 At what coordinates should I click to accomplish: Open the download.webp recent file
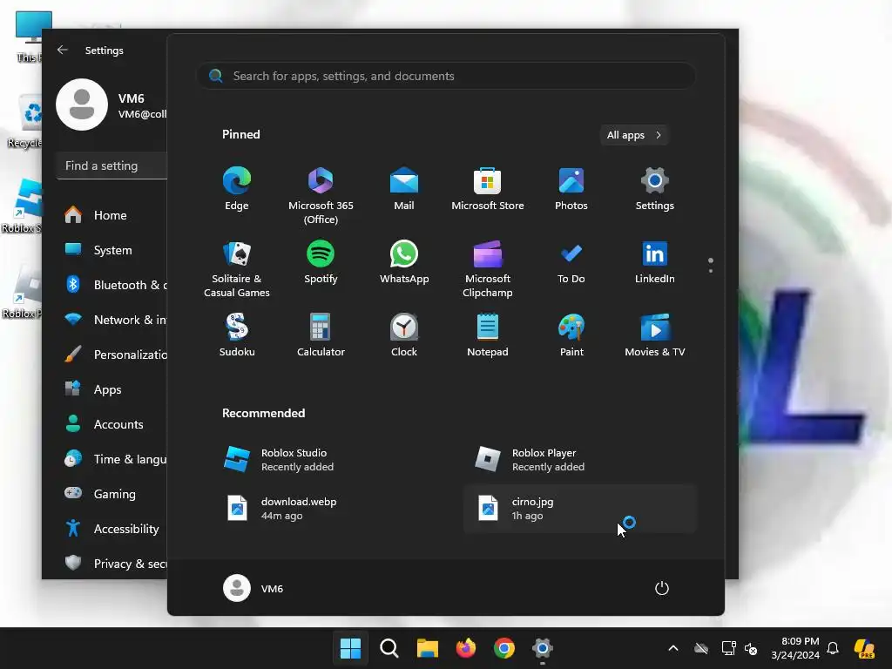click(x=328, y=509)
